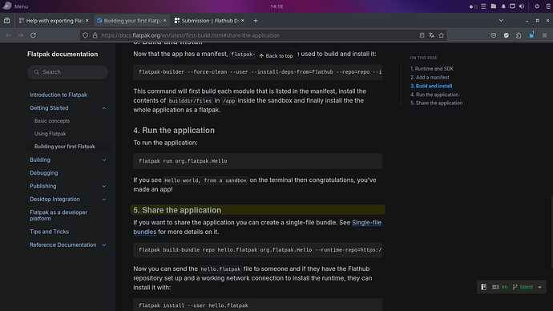The image size is (553, 311).
Task: Open 'Introduction to Flatpak' in sidebar
Action: click(x=59, y=95)
